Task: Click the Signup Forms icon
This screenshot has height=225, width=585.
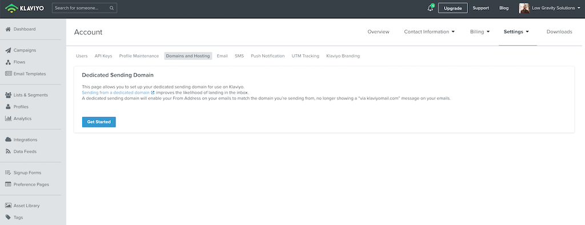Action: click(x=8, y=173)
